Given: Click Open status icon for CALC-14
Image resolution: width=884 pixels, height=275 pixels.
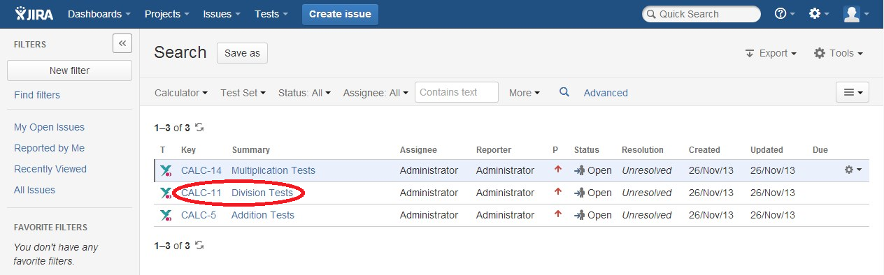Looking at the screenshot, I should (580, 170).
